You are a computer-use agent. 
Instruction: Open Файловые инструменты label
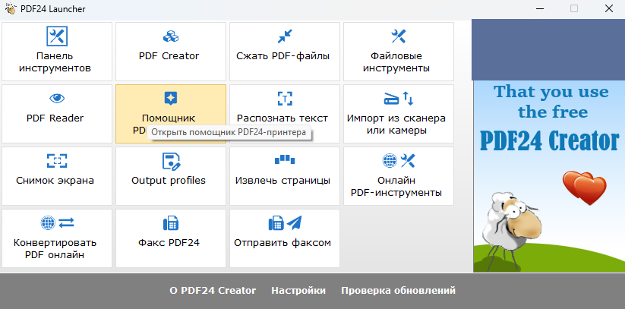tap(396, 61)
